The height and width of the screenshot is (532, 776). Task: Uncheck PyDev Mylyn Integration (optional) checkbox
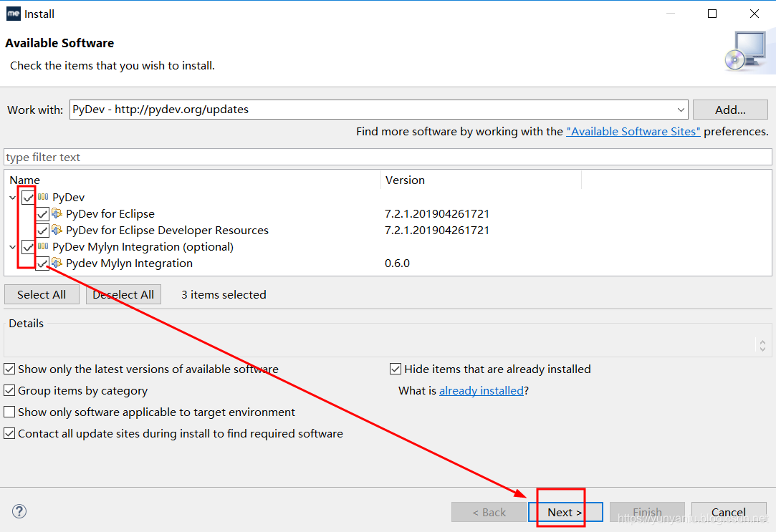28,247
